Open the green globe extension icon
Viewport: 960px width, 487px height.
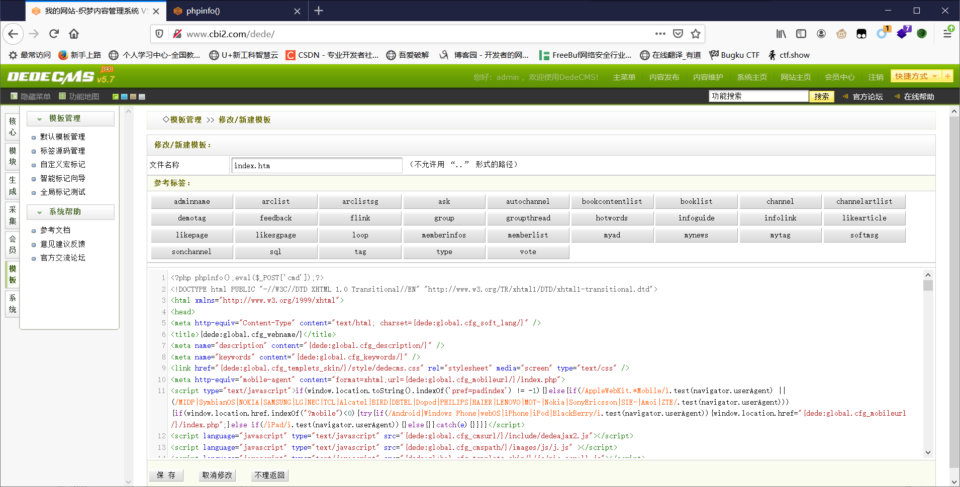[x=922, y=34]
